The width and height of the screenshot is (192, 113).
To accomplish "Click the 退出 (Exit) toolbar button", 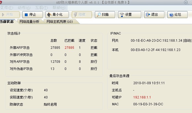I will [x=154, y=15].
